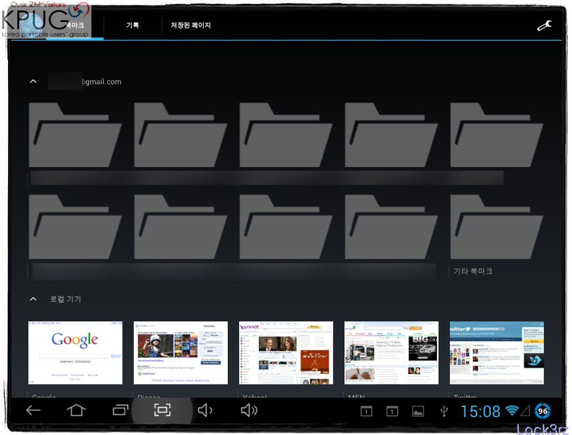Open the MSN bookmark thumbnail
This screenshot has width=572, height=435.
391,353
